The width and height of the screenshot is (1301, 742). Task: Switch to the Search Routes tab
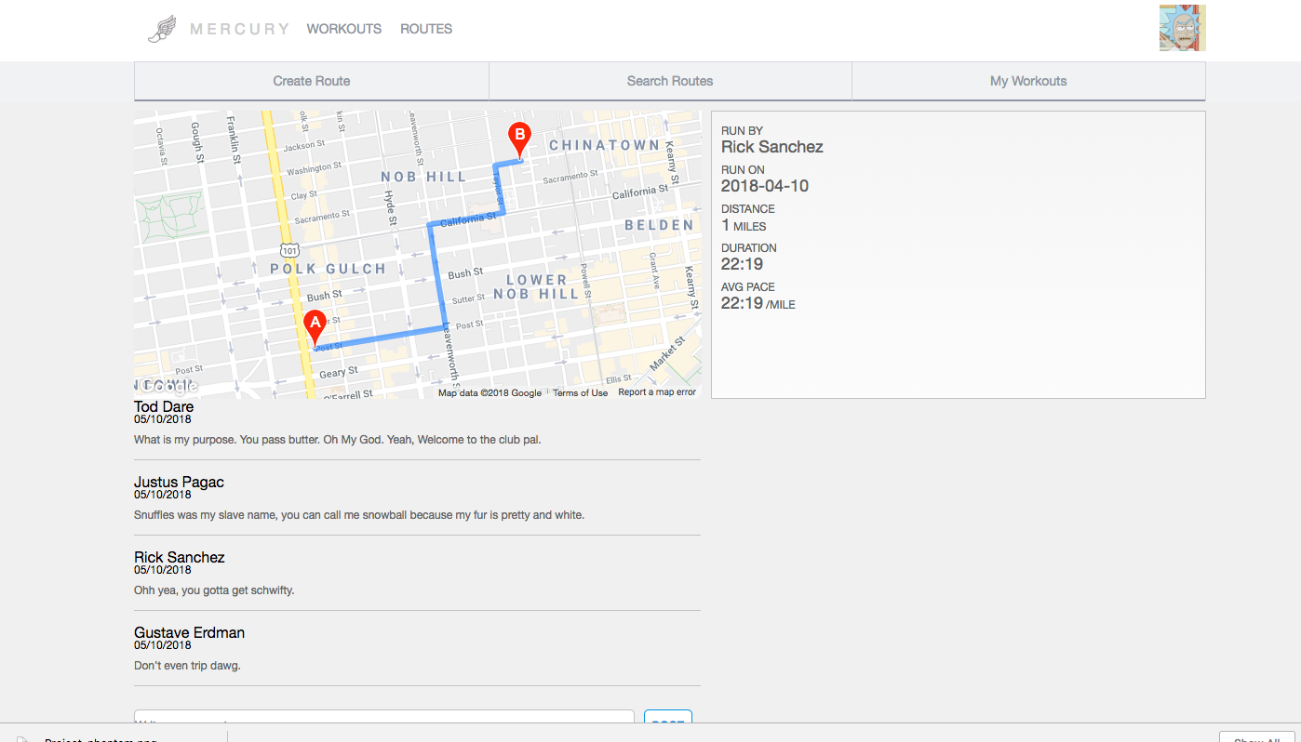pyautogui.click(x=670, y=81)
